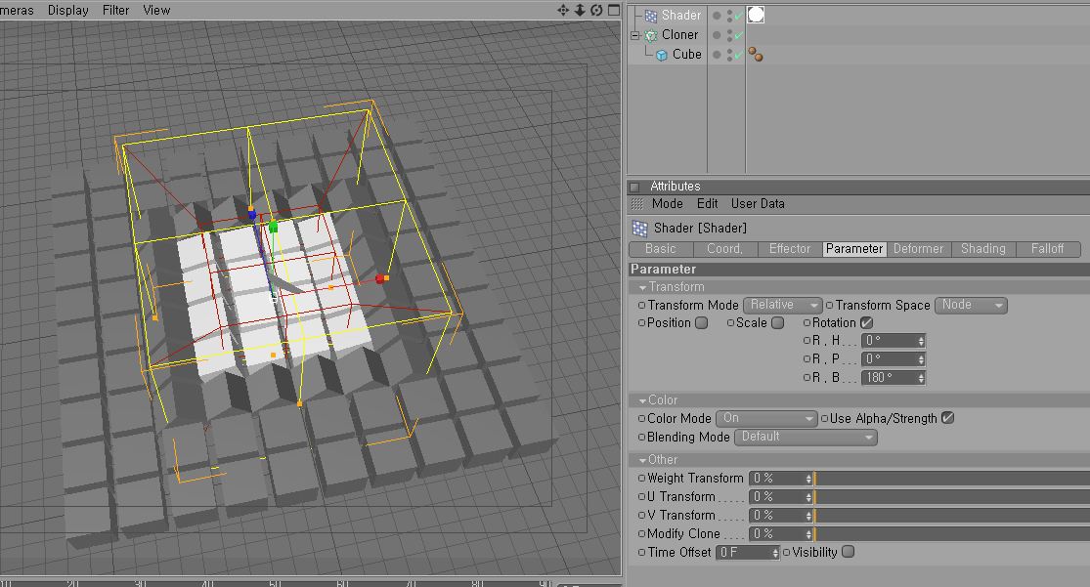Click the layer dot on Cube row
The height and width of the screenshot is (587, 1090).
(717, 54)
